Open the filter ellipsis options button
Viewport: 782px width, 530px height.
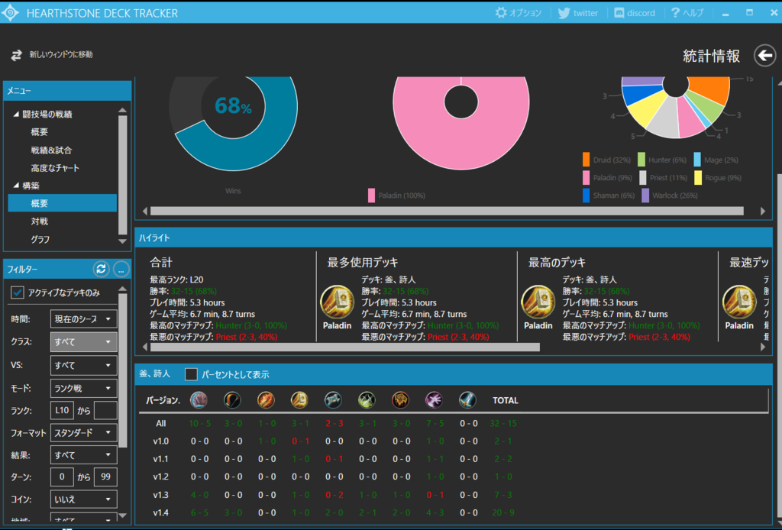[x=121, y=270]
